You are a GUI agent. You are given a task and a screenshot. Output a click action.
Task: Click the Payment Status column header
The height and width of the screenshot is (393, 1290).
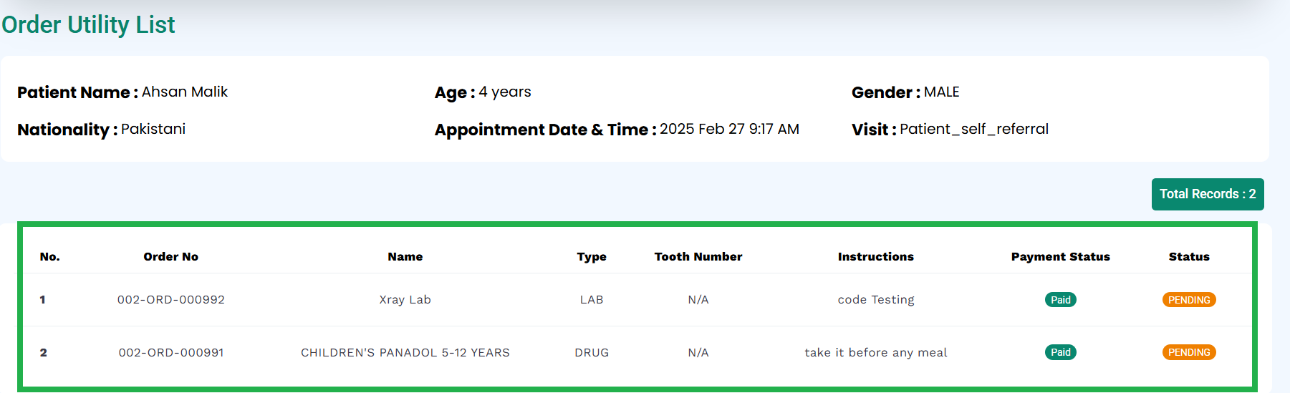1061,256
